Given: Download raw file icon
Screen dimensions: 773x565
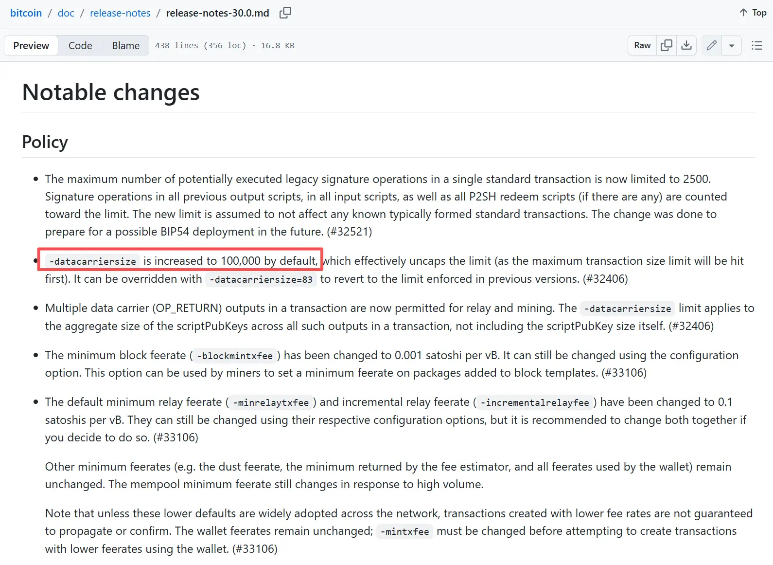Looking at the screenshot, I should [686, 45].
